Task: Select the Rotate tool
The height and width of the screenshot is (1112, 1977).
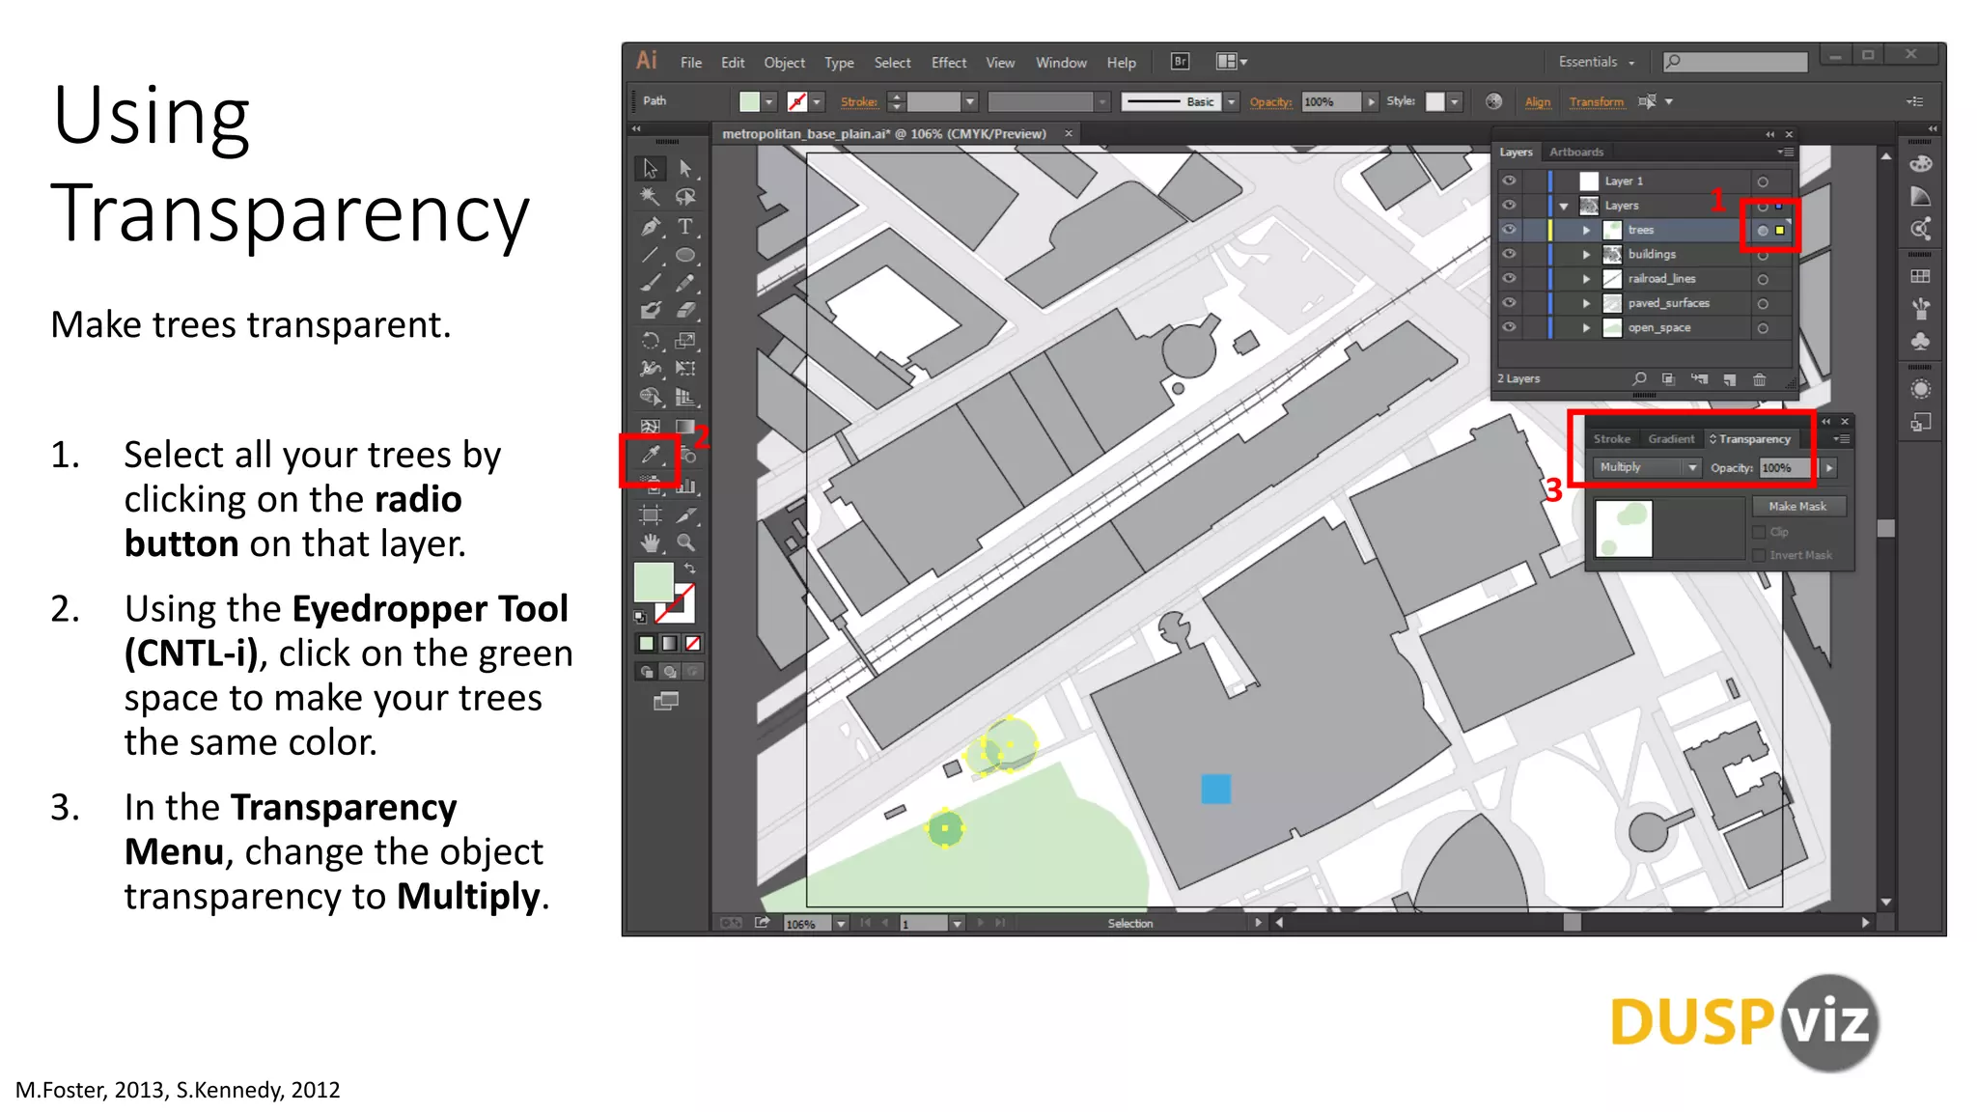Action: 651,340
